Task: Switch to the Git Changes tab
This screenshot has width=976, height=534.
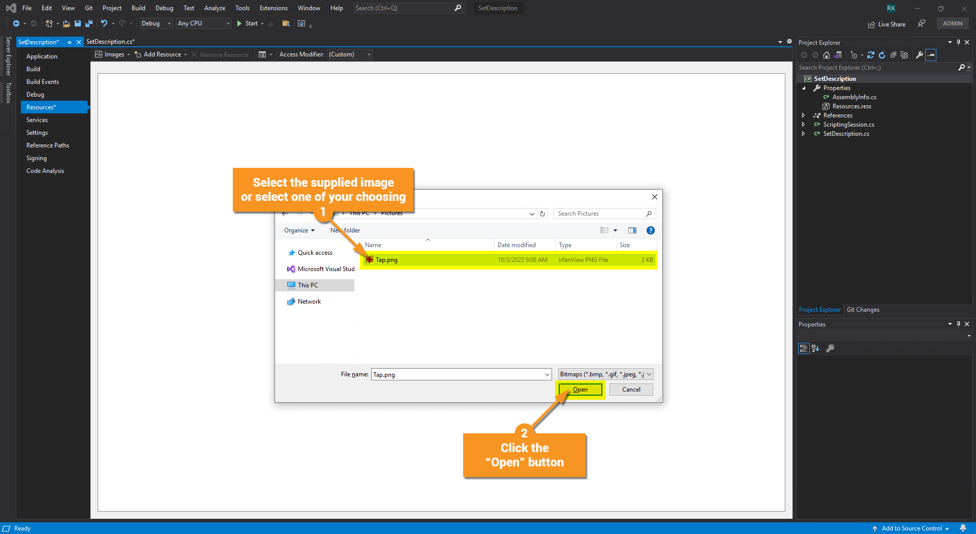Action: click(x=863, y=310)
